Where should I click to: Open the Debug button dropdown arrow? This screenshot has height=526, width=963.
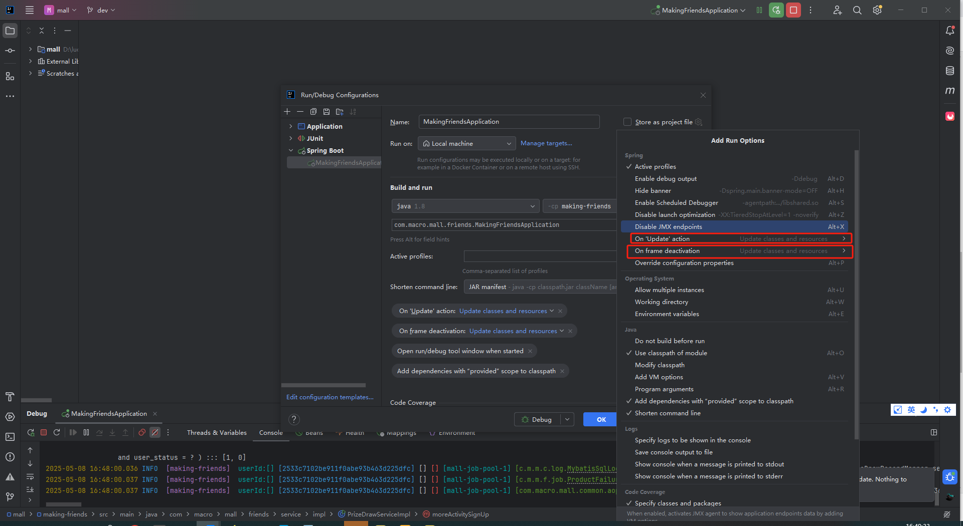[567, 419]
